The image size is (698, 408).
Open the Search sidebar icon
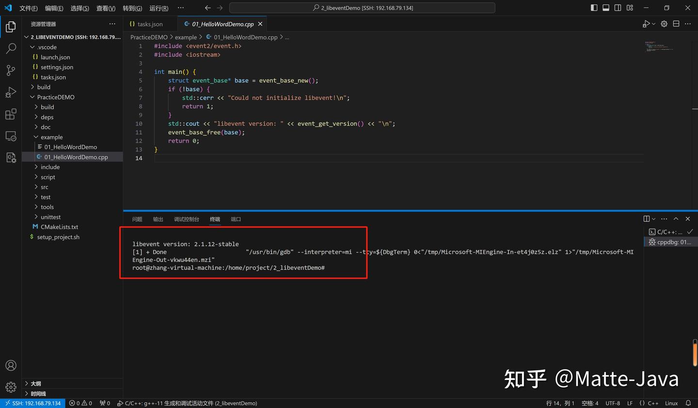11,48
